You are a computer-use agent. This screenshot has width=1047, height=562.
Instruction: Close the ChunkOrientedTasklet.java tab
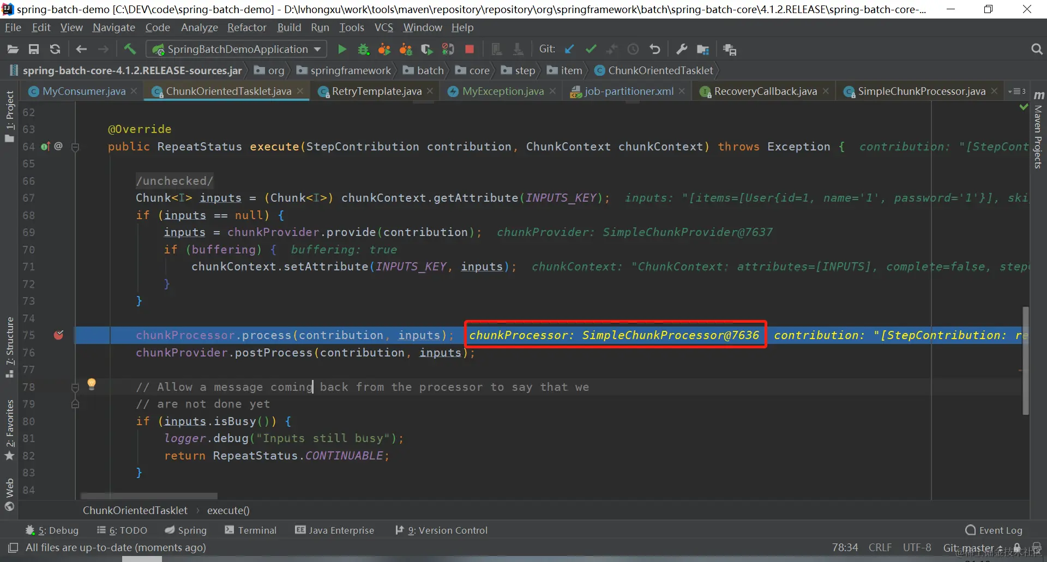[300, 92]
